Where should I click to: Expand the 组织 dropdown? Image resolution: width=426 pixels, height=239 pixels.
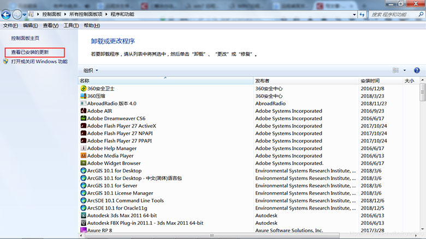point(91,70)
